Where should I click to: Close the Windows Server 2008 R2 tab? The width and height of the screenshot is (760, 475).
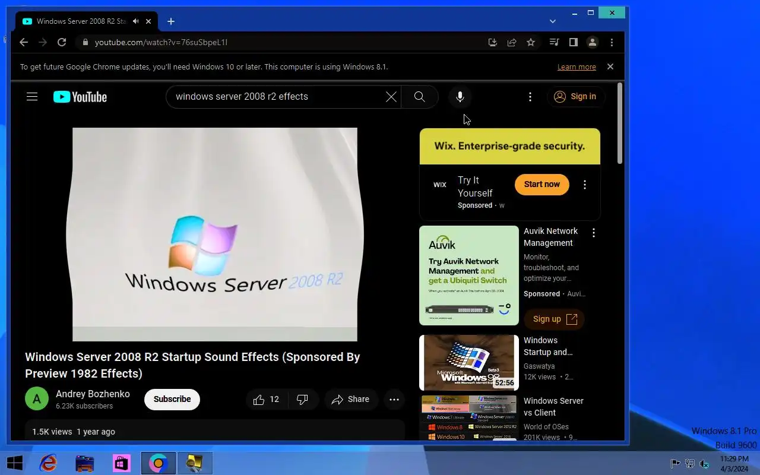(x=148, y=21)
